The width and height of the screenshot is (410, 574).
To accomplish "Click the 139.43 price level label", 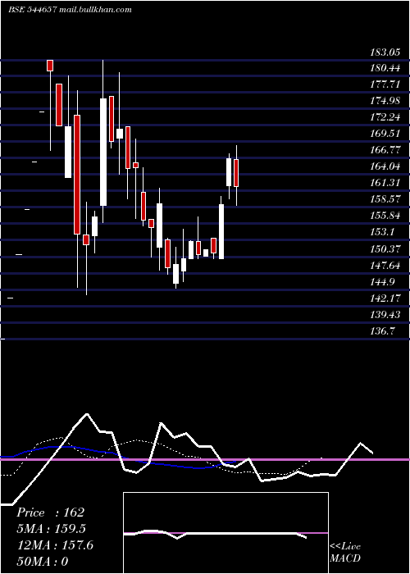I will point(385,315).
